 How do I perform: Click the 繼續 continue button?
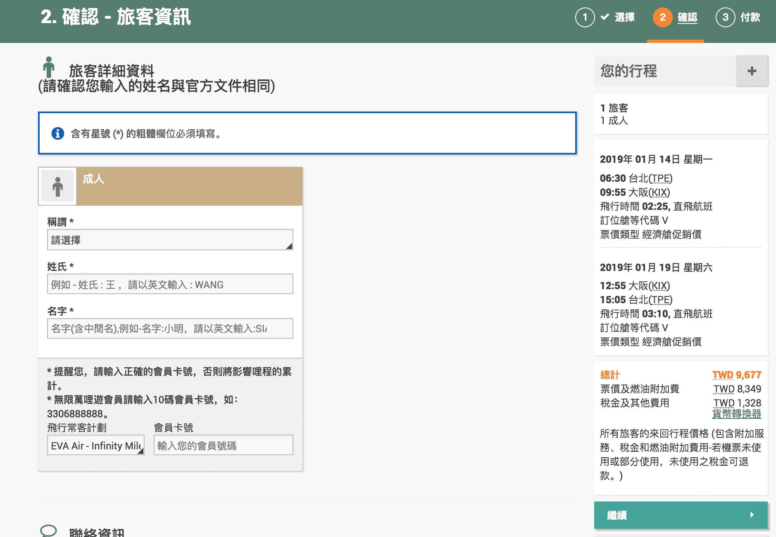click(681, 515)
